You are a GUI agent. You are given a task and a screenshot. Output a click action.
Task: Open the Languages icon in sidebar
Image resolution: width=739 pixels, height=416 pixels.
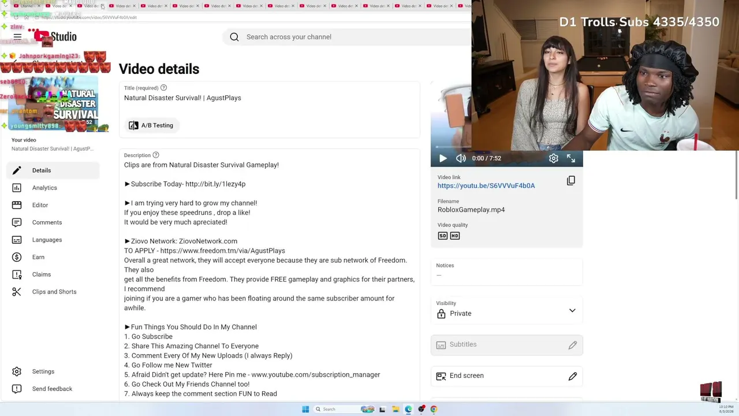click(x=17, y=240)
